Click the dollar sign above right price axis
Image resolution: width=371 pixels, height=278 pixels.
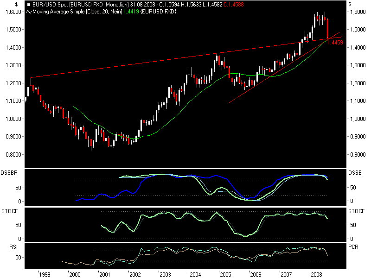click(x=350, y=4)
